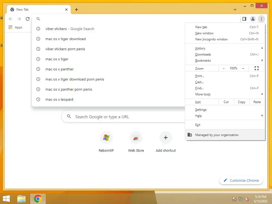This screenshot has height=204, width=272.
Task: Open the Apps grid icon in bookmarks bar
Action: click(x=10, y=27)
